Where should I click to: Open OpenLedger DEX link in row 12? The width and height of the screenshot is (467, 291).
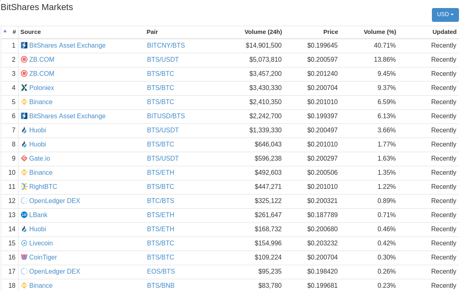(54, 201)
